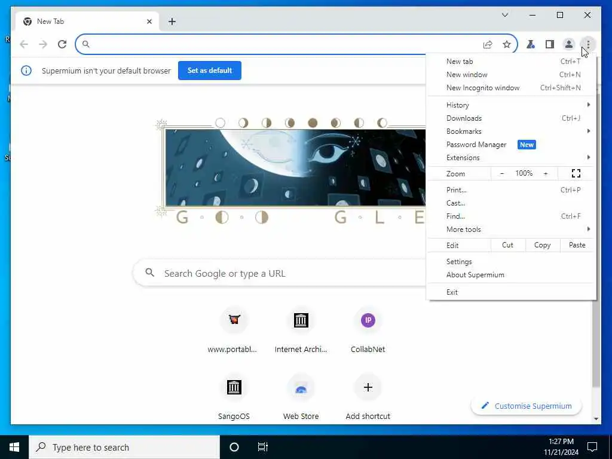Open the experiments flask icon
Screen dimensions: 612x459
tap(531, 44)
